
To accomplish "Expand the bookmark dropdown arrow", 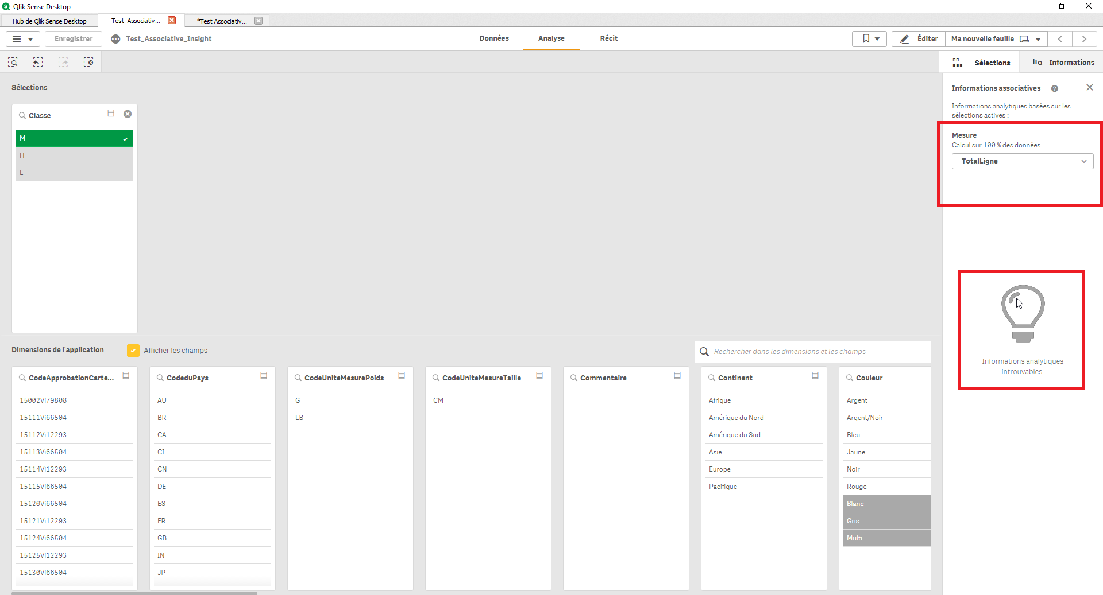I will pyautogui.click(x=877, y=38).
